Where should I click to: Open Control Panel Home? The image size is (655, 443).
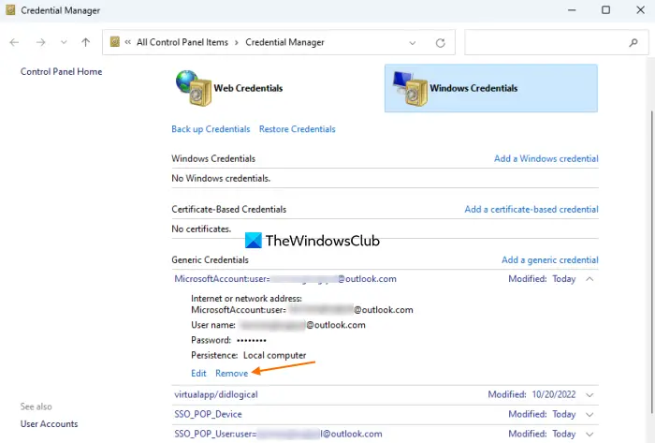point(61,71)
